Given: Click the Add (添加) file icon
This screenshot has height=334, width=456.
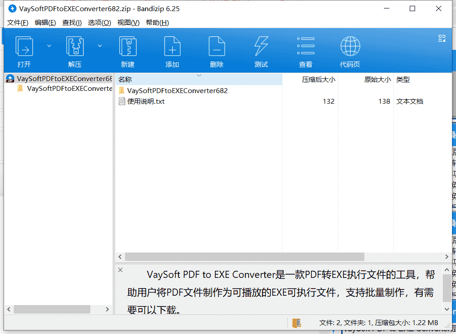Looking at the screenshot, I should point(173,46).
